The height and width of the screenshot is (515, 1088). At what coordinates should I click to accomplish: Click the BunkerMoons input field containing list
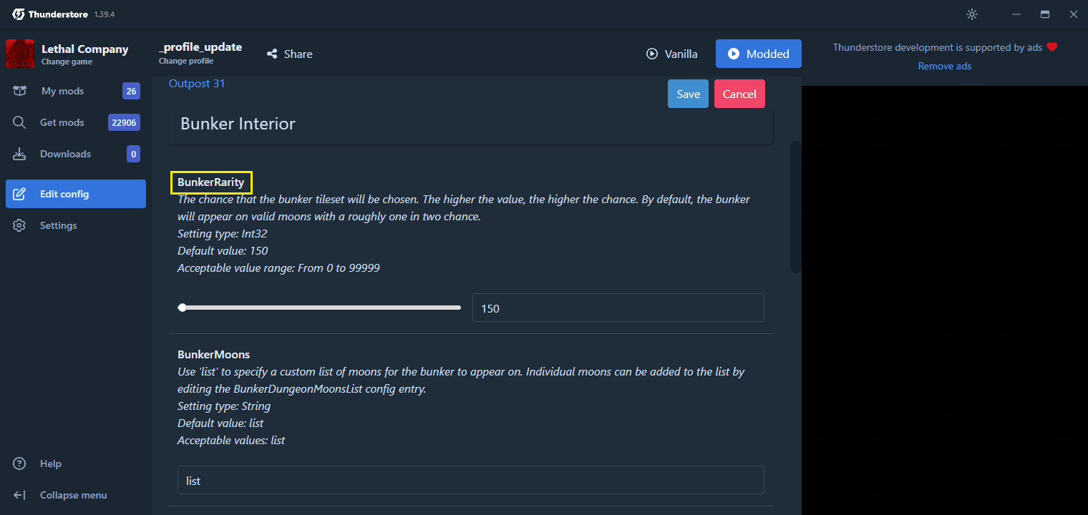(x=471, y=480)
